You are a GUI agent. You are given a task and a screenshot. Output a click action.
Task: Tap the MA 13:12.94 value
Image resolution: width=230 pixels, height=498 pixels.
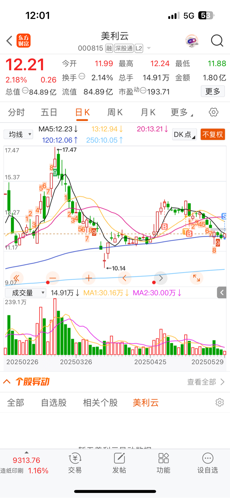(107, 129)
